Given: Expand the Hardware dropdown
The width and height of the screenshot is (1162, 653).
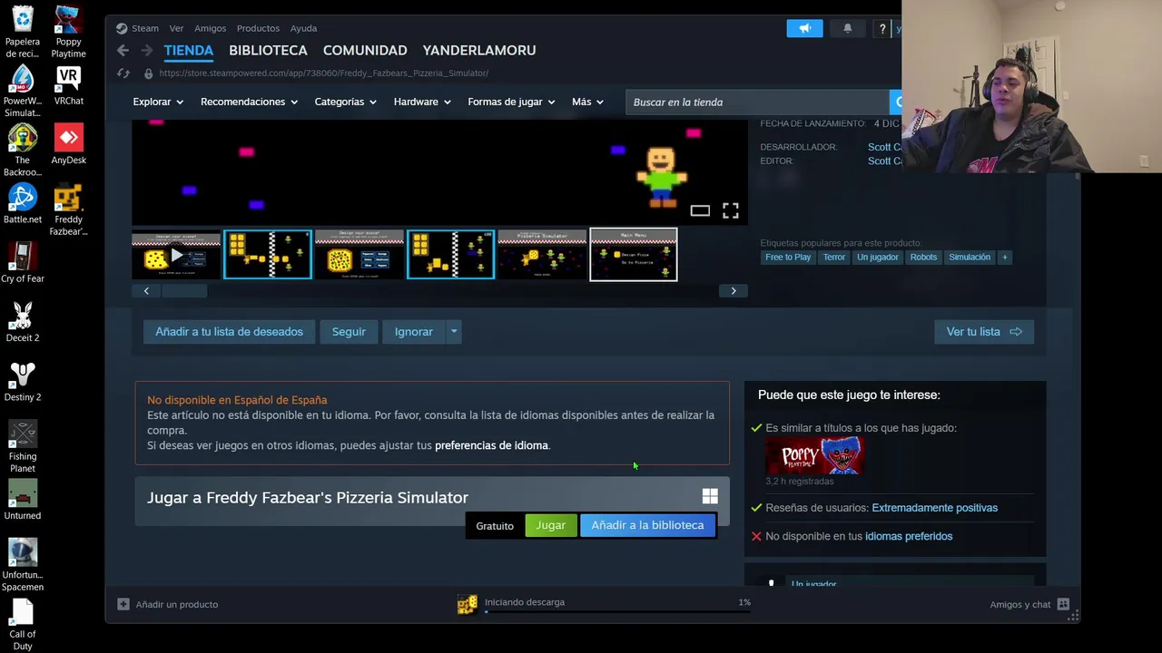Looking at the screenshot, I should [x=422, y=102].
